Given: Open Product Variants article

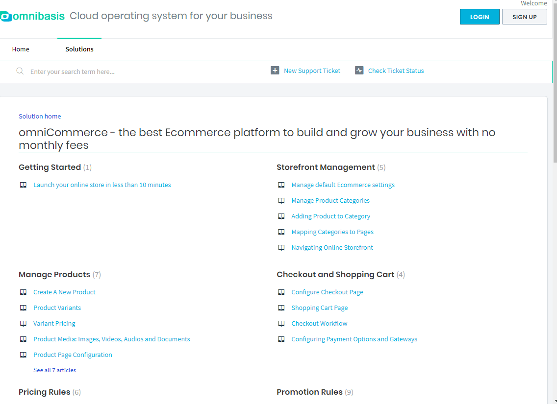Looking at the screenshot, I should tap(57, 308).
